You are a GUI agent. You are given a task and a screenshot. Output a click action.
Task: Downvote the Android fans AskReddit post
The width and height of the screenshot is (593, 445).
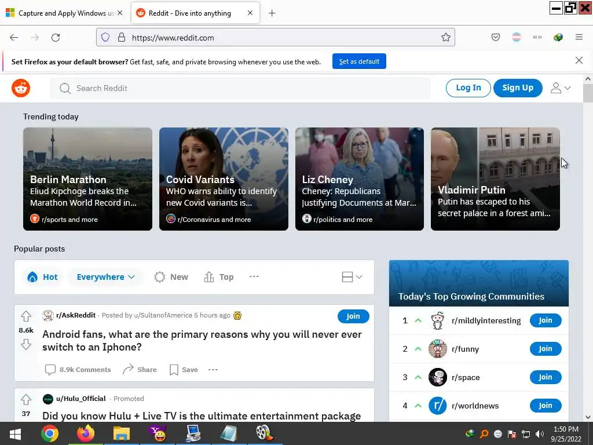pyautogui.click(x=26, y=344)
